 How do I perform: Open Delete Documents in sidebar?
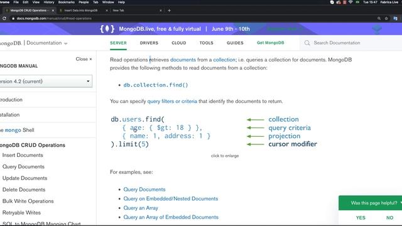(24, 190)
